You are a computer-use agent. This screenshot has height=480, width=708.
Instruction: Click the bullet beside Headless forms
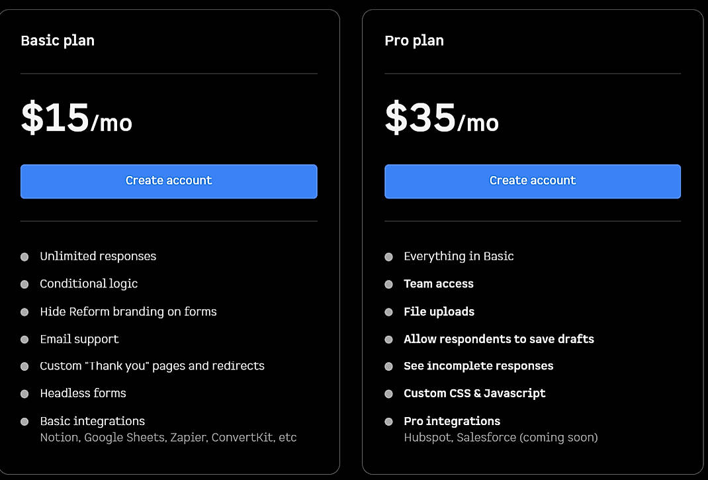click(24, 393)
